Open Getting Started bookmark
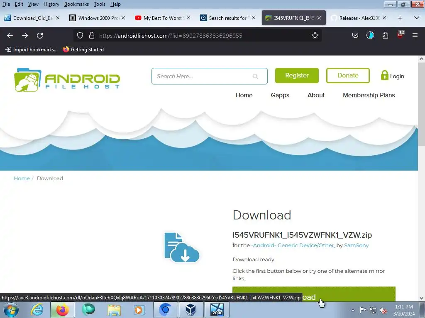This screenshot has width=425, height=318. [x=83, y=50]
